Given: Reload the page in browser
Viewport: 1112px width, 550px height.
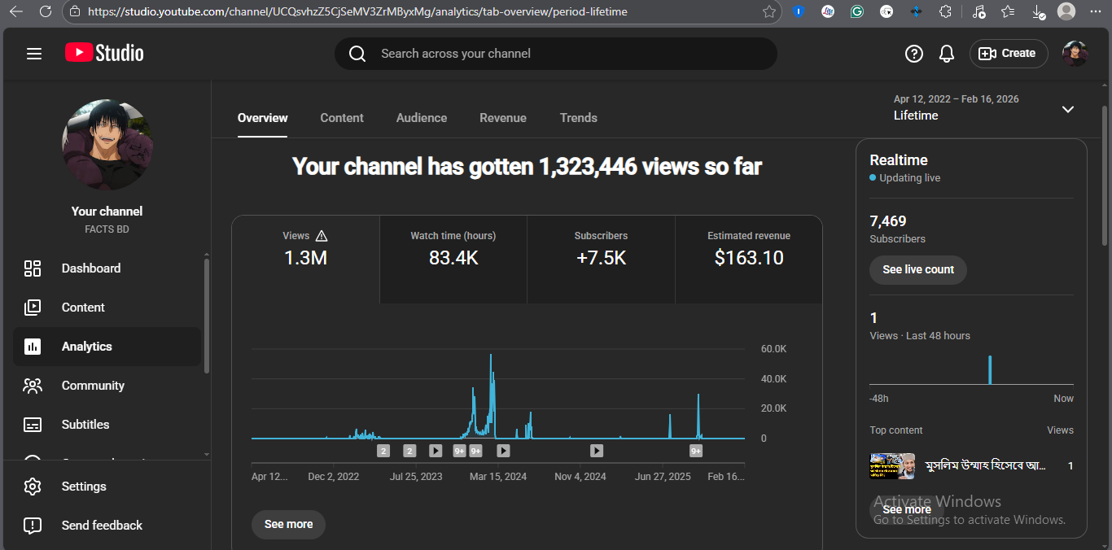Looking at the screenshot, I should coord(46,11).
